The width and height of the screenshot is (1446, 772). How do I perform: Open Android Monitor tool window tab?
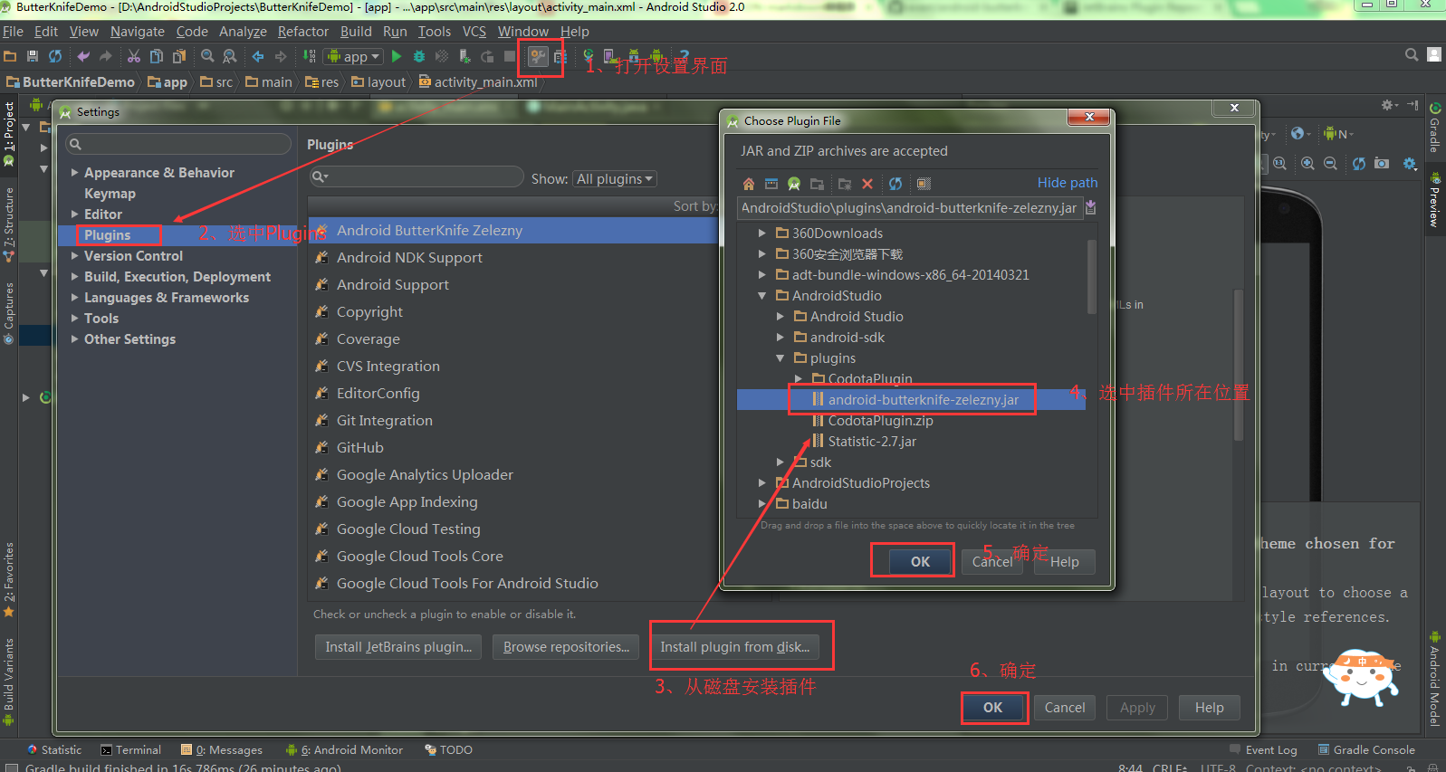(344, 750)
